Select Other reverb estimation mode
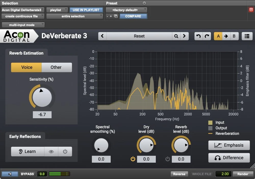 57,67
